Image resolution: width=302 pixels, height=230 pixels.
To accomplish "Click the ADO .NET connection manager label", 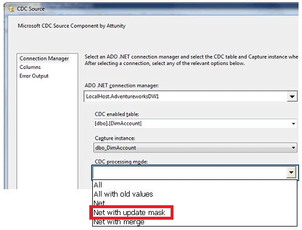I will pyautogui.click(x=122, y=86).
